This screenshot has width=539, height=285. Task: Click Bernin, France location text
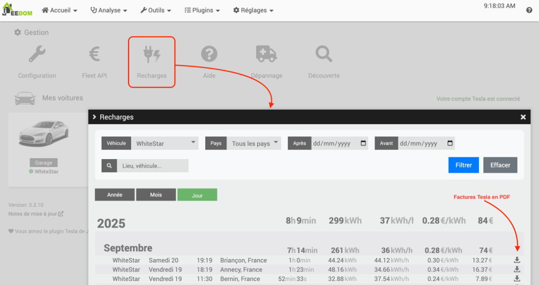pos(240,279)
